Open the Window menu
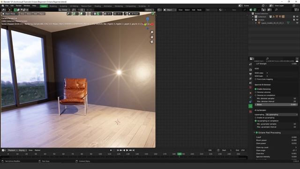This screenshot has height=169, width=300. [x=27, y=6]
